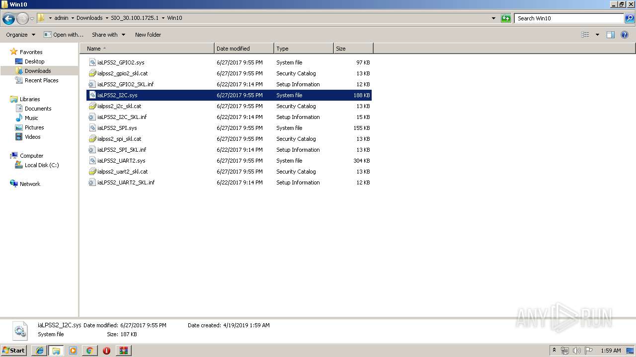This screenshot has height=357, width=636.
Task: Sort by Date modified column header
Action: pyautogui.click(x=244, y=49)
